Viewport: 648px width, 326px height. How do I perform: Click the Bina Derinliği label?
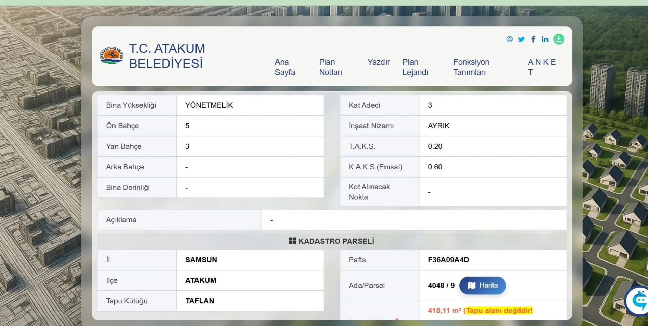click(128, 188)
